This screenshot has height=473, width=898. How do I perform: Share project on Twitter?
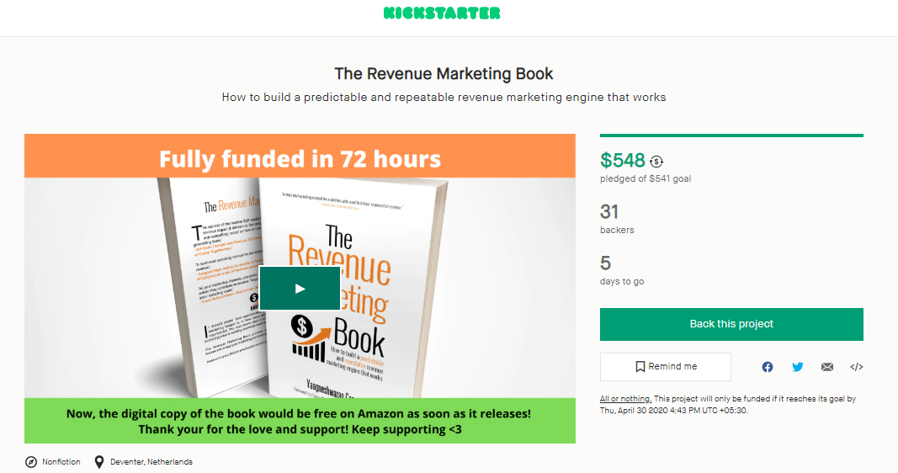tap(797, 367)
